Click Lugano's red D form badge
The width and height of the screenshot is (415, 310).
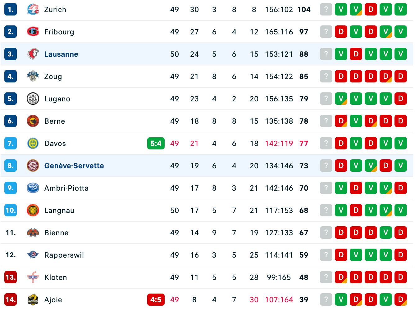click(x=400, y=99)
